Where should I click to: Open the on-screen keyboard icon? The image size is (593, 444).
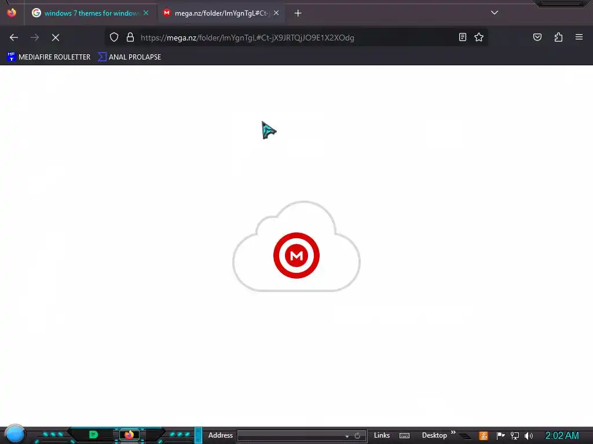[x=404, y=436]
